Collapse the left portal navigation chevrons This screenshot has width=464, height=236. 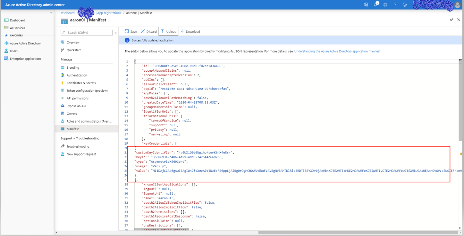(51, 13)
